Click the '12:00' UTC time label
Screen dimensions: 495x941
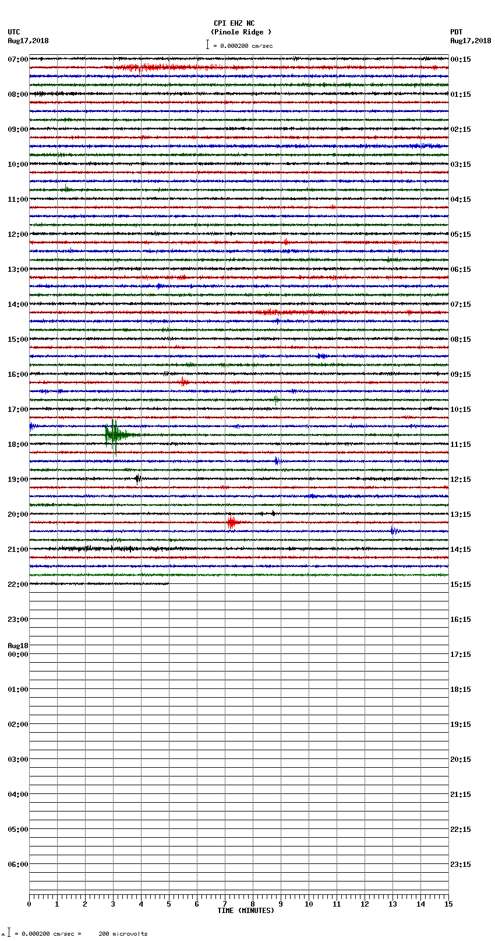click(x=18, y=235)
